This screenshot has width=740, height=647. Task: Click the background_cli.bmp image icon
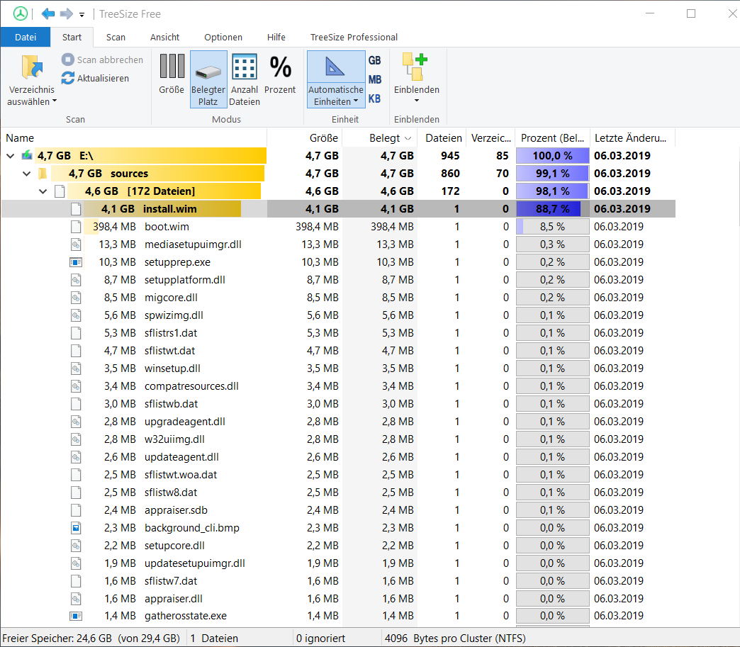point(76,528)
